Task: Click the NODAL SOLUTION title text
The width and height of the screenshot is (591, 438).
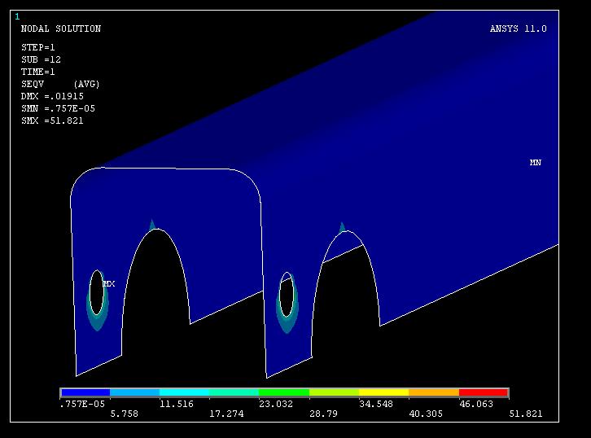Action: click(61, 28)
